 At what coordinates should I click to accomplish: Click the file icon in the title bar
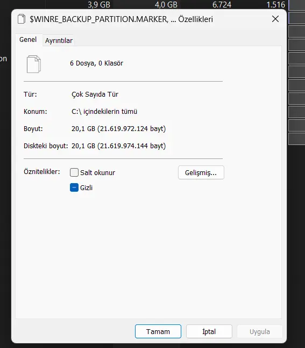click(x=22, y=19)
